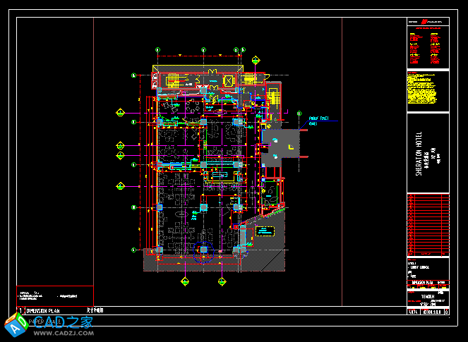Click the cyan-outlined box in lower right plan
This screenshot has height=342, width=468.
click(x=265, y=231)
